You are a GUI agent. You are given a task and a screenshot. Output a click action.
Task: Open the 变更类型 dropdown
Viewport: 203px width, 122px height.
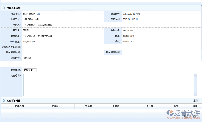[x=30, y=70]
